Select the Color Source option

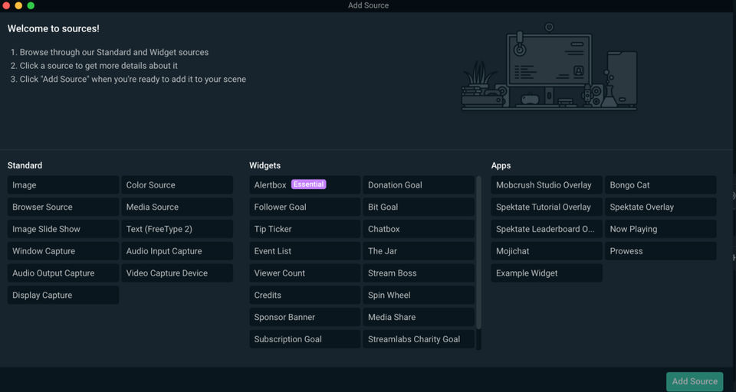pyautogui.click(x=177, y=185)
